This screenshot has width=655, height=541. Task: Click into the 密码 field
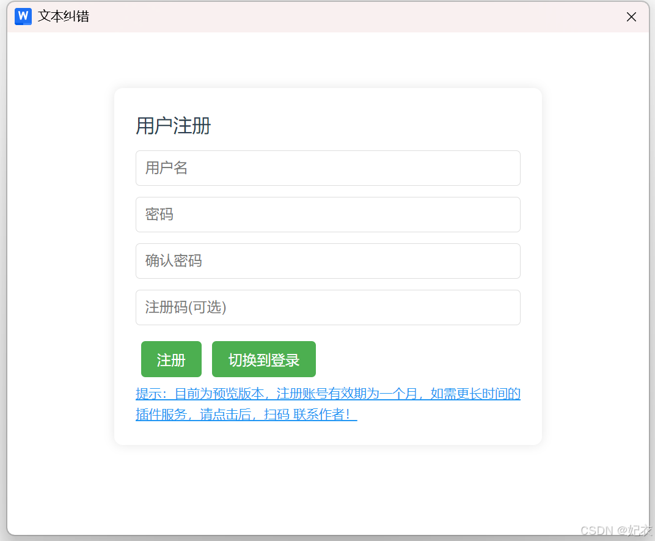pyautogui.click(x=328, y=215)
